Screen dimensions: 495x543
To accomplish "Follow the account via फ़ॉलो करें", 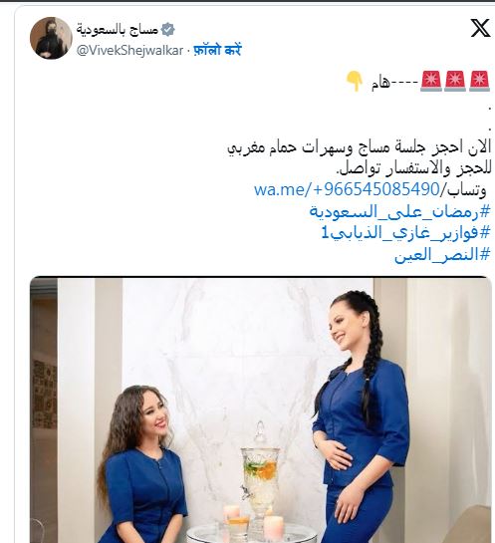I will pos(217,50).
